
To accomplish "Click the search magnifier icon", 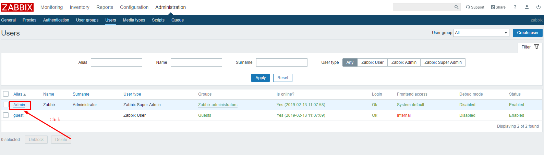I will (456, 7).
